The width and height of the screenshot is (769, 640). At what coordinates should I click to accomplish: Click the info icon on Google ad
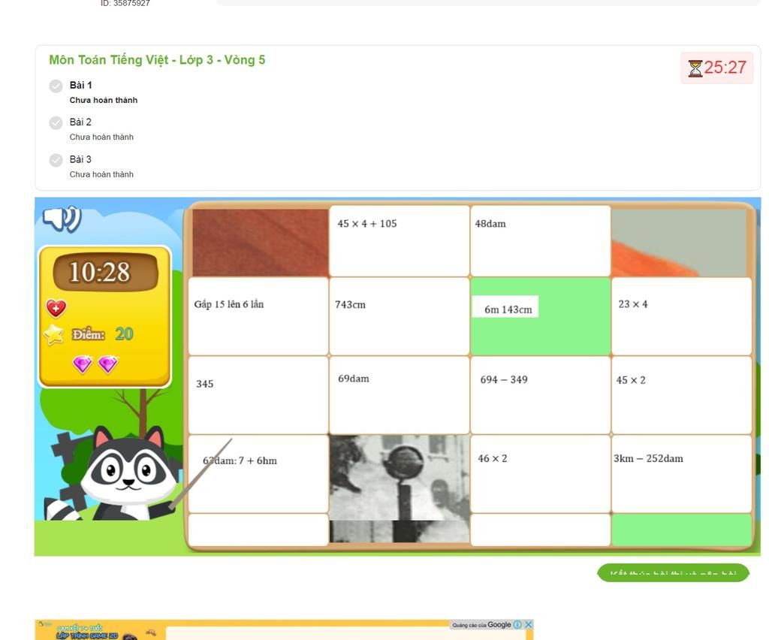tap(517, 624)
